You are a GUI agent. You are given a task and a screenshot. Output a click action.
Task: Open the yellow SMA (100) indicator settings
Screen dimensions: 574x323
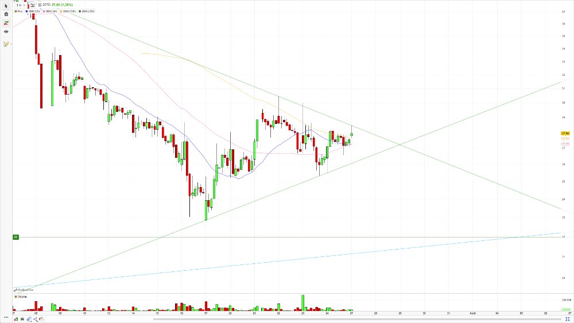click(x=68, y=11)
